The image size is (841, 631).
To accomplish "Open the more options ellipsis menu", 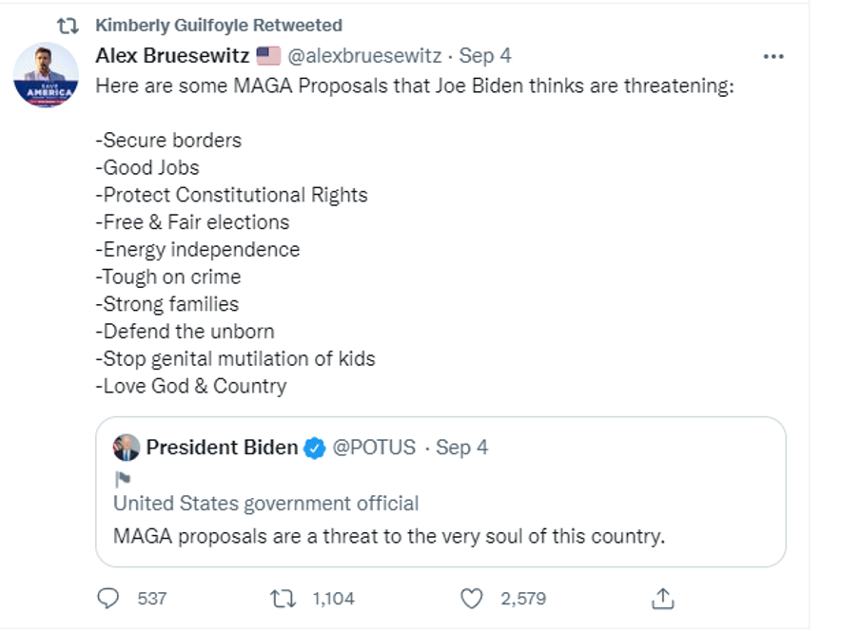I will (x=773, y=56).
